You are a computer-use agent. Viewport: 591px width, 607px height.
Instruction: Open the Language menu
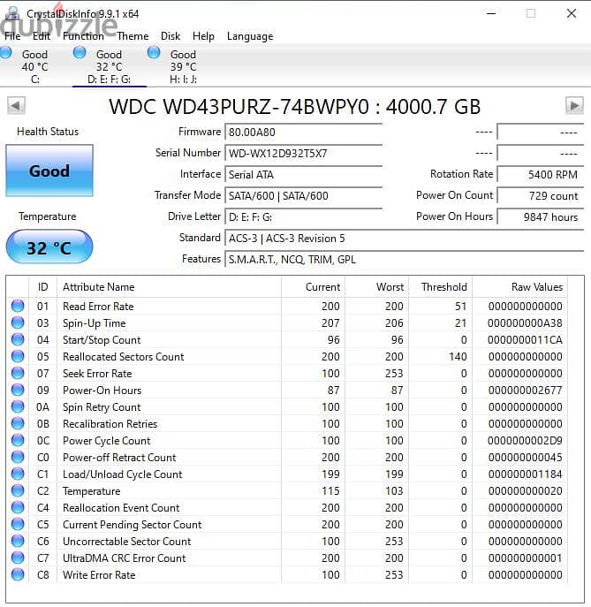tap(250, 36)
